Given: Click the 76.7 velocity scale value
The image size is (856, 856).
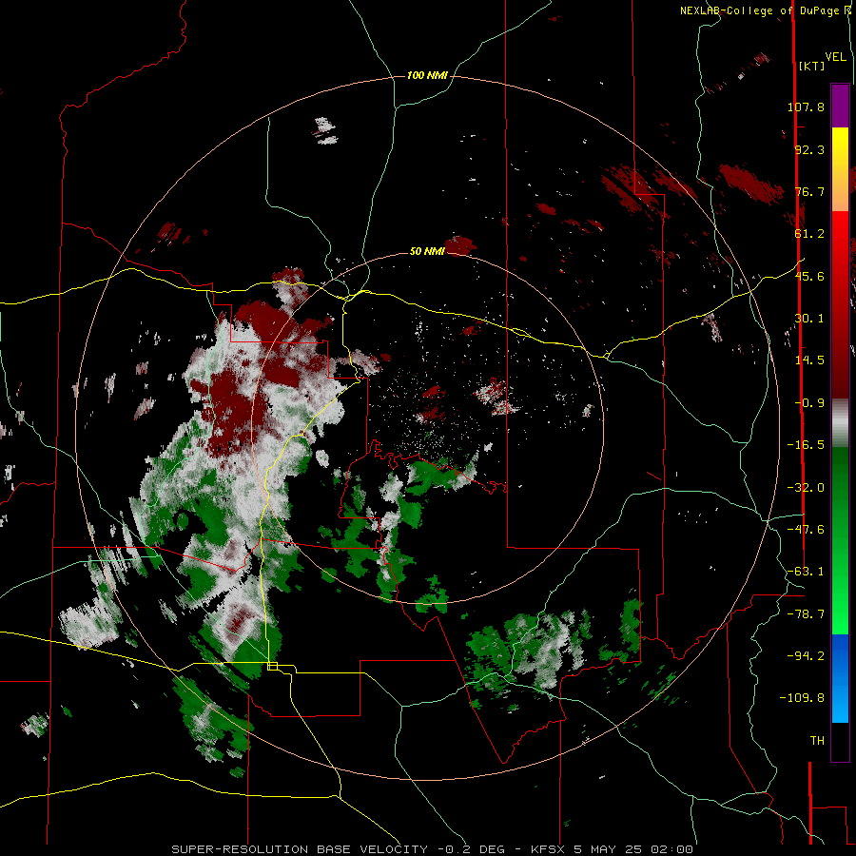Looking at the screenshot, I should click(x=809, y=191).
